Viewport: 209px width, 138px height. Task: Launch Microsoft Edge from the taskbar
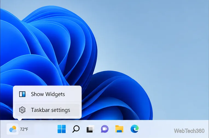(x=135, y=129)
